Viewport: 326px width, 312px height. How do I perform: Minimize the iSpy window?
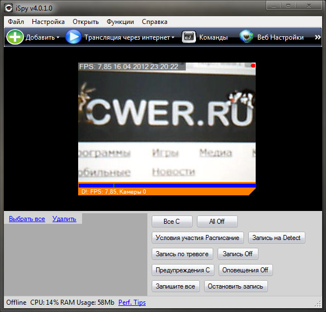[274, 6]
